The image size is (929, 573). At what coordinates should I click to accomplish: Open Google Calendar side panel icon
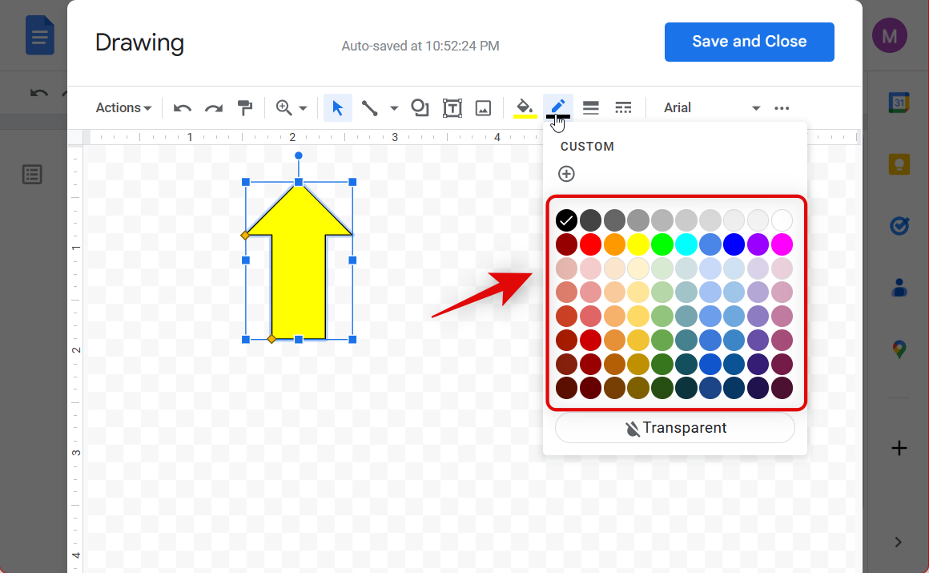click(x=899, y=102)
